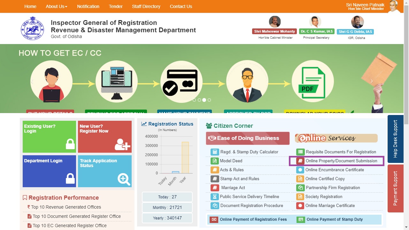The image size is (409, 230).
Task: Click the Model Deed document icon
Action: click(x=215, y=161)
